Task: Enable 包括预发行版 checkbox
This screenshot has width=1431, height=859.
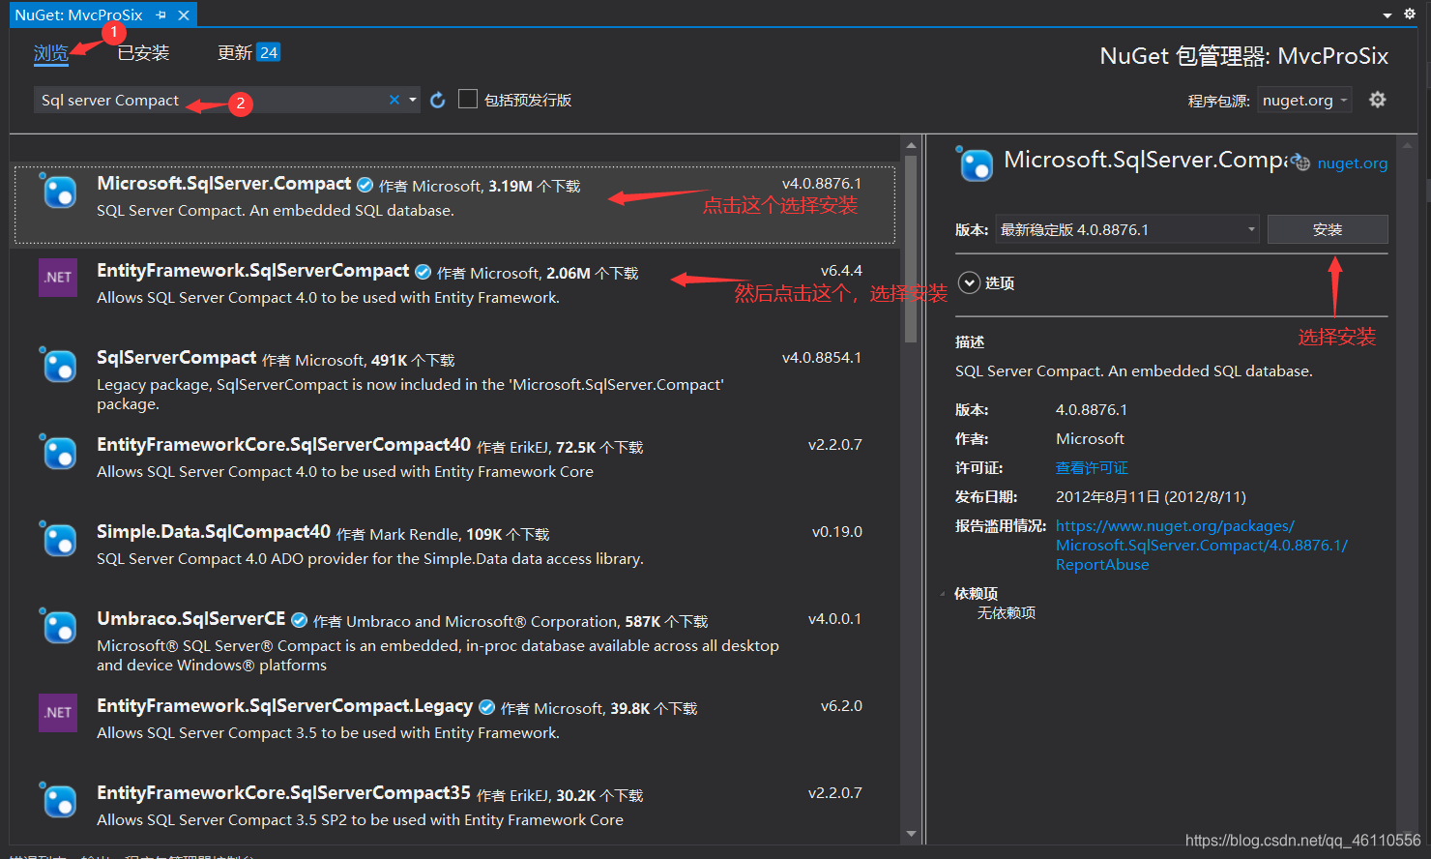Action: (468, 99)
